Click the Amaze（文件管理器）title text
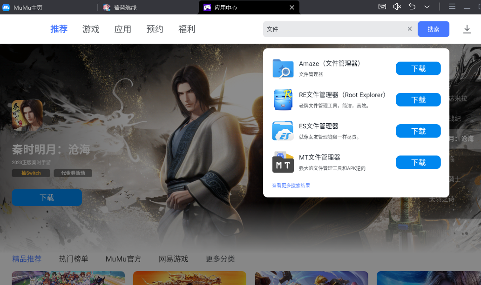This screenshot has width=481, height=285. pyautogui.click(x=330, y=63)
